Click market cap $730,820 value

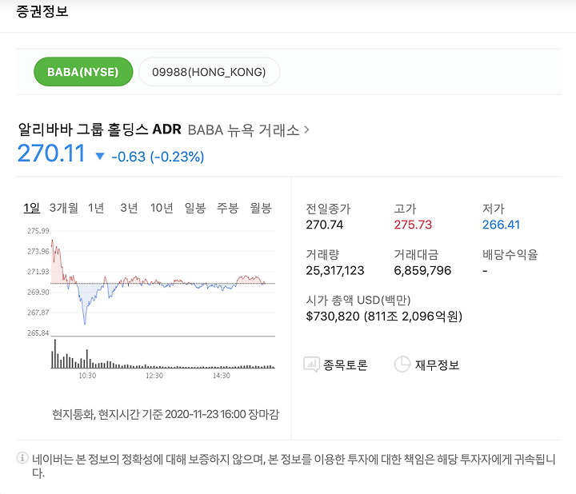(x=384, y=316)
